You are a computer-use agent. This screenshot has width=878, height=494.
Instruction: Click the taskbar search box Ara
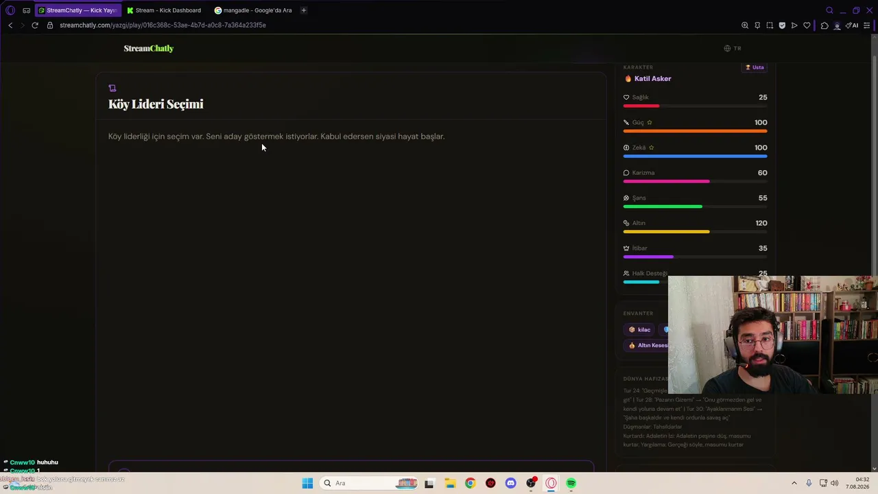(370, 483)
